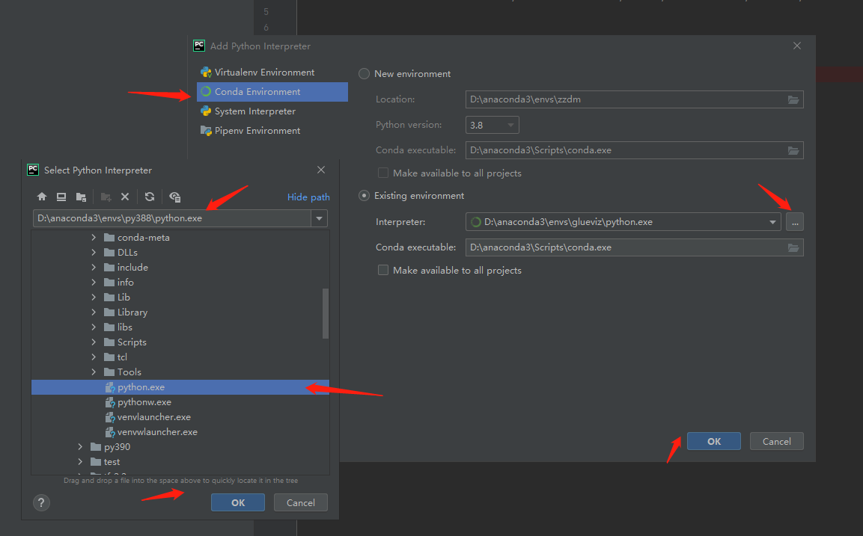Screen dimensions: 863x536
Task: Select Virtualenv Environment type
Action: pyautogui.click(x=272, y=72)
